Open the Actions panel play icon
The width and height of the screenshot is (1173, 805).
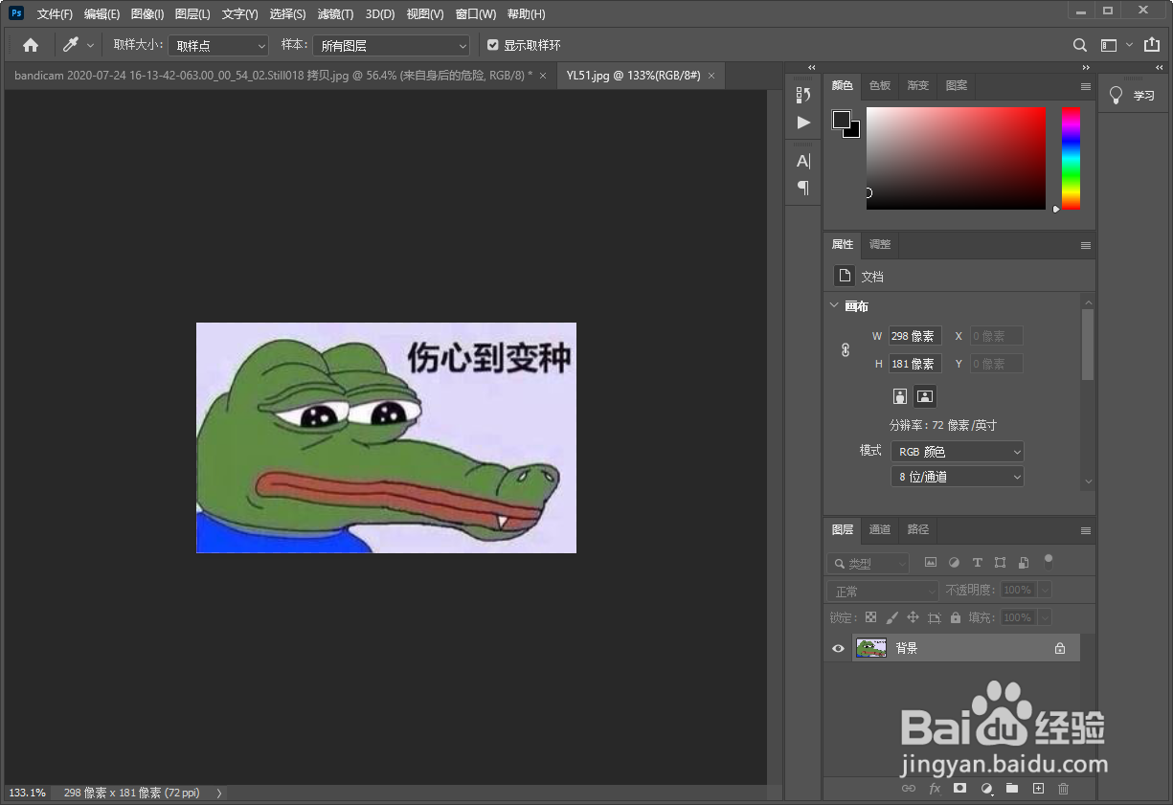803,123
